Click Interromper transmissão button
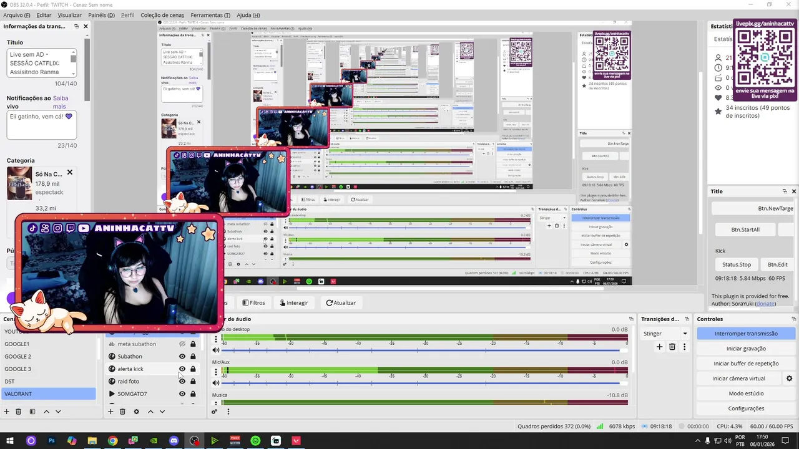The image size is (799, 449). click(x=746, y=334)
